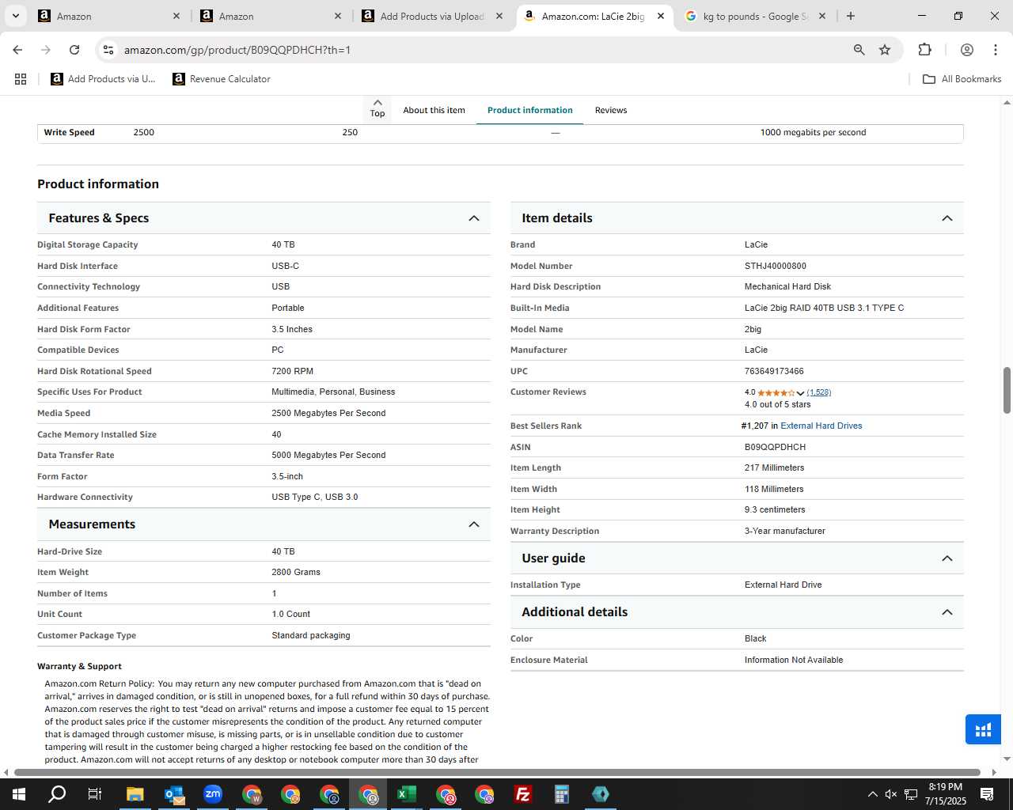The height and width of the screenshot is (810, 1013).
Task: Switch to kg to pounds Google tab
Action: 756,16
